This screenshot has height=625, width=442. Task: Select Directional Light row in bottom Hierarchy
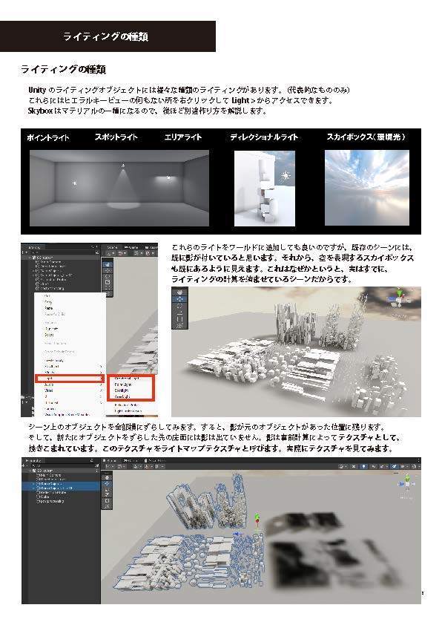tap(60, 479)
